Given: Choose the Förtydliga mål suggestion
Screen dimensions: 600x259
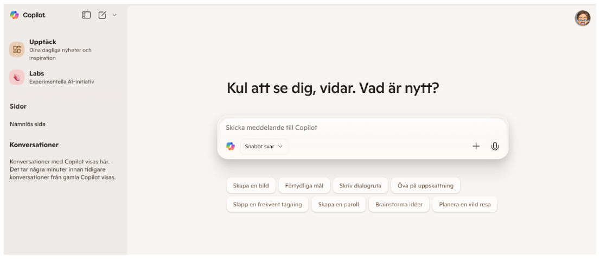Looking at the screenshot, I should (304, 185).
